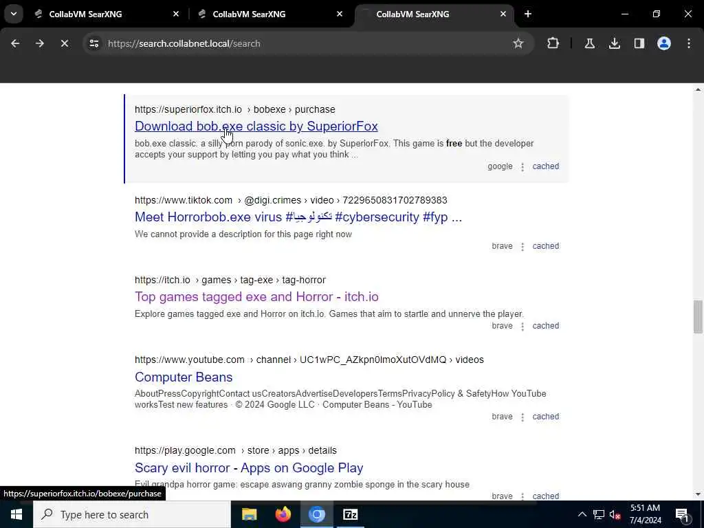Open cached copy of the SuperiorFox result
Screen dimensions: 704x528
point(545,166)
